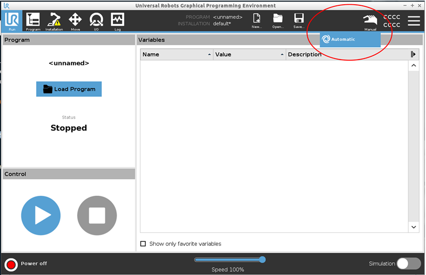The width and height of the screenshot is (426, 275).
Task: Select Automatic mode from the dropdown
Action: (x=350, y=39)
